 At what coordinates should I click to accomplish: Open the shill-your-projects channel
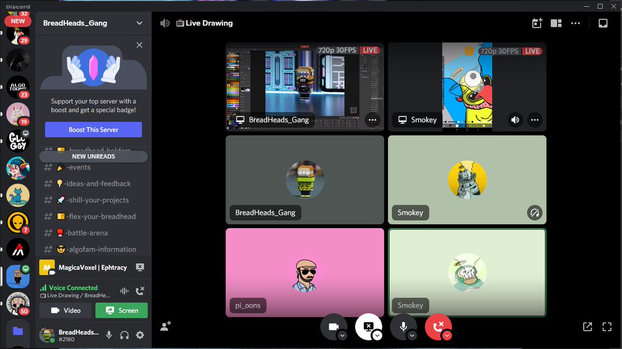coord(93,200)
